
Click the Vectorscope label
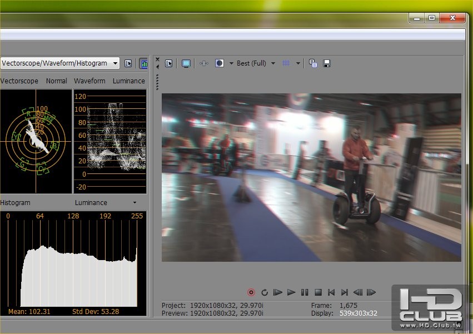[19, 81]
